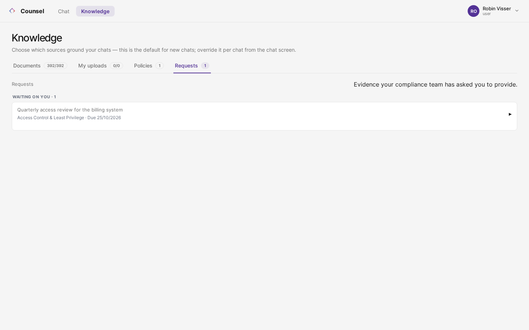Click the 'Access Control & Least Privilege' due line
The image size is (529, 330).
coord(69,118)
